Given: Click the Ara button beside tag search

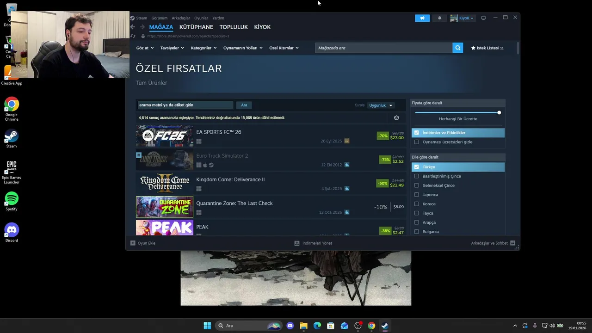Looking at the screenshot, I should point(244,105).
